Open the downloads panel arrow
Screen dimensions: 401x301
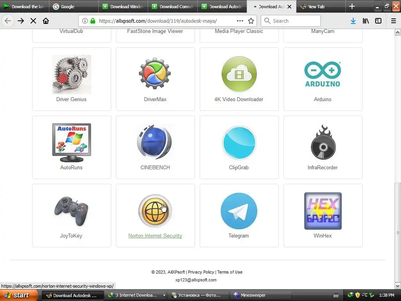click(x=353, y=21)
